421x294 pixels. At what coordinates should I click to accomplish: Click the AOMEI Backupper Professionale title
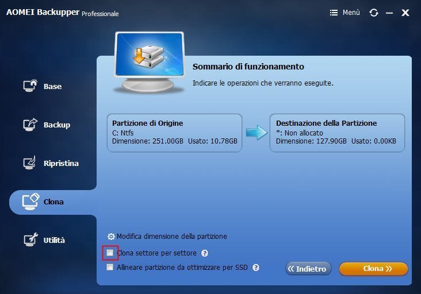click(62, 12)
